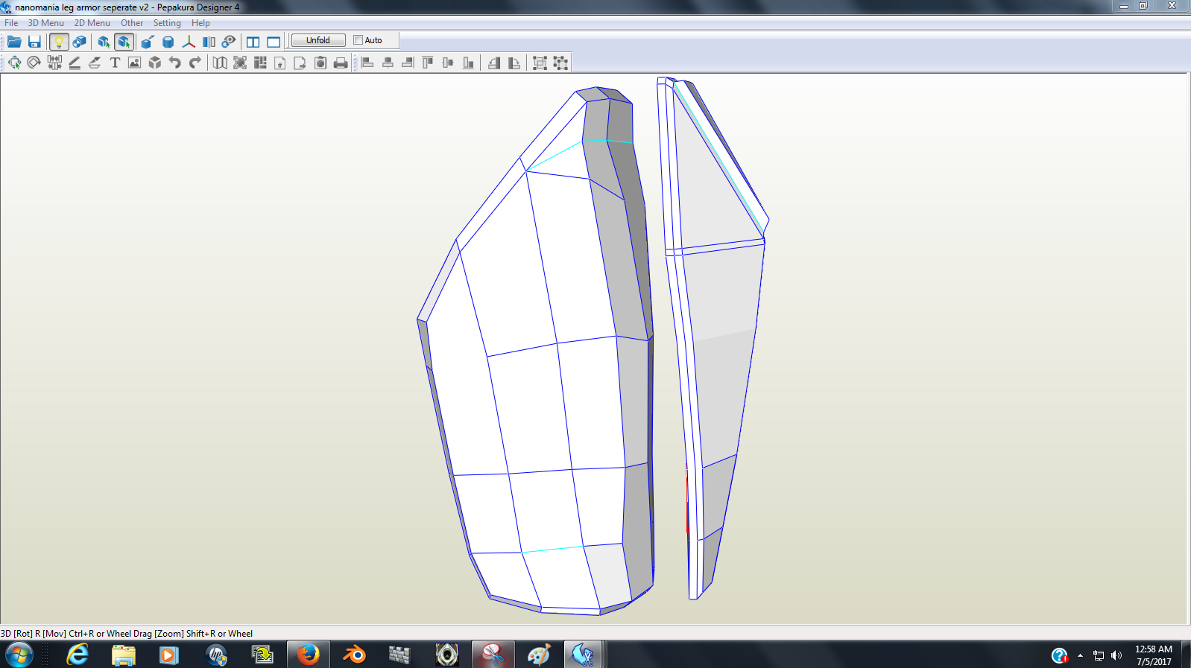
Task: Expand the Setting menu dropdown
Action: click(167, 23)
